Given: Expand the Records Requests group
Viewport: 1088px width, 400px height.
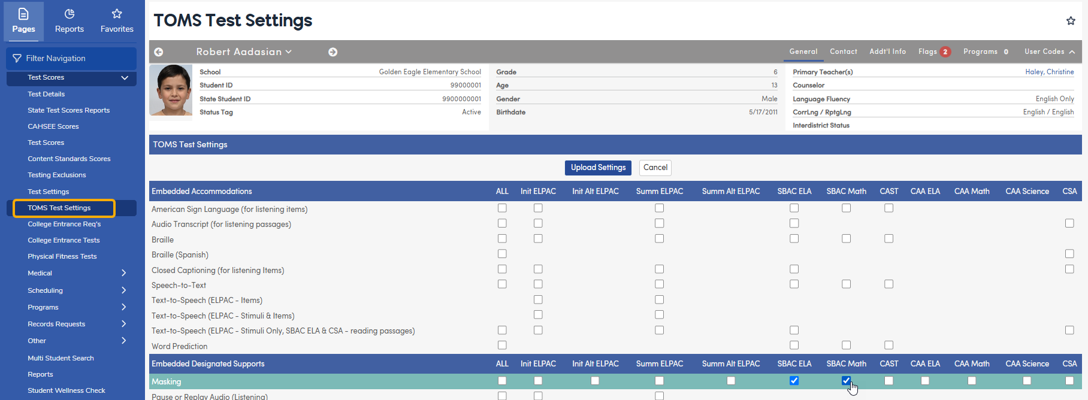Looking at the screenshot, I should pos(124,324).
